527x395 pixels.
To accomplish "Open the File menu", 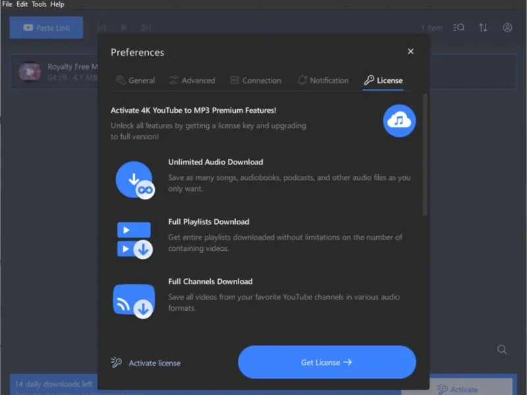I will pyautogui.click(x=7, y=5).
